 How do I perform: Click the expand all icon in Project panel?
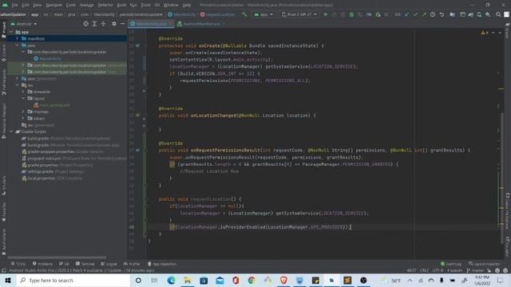[x=94, y=24]
